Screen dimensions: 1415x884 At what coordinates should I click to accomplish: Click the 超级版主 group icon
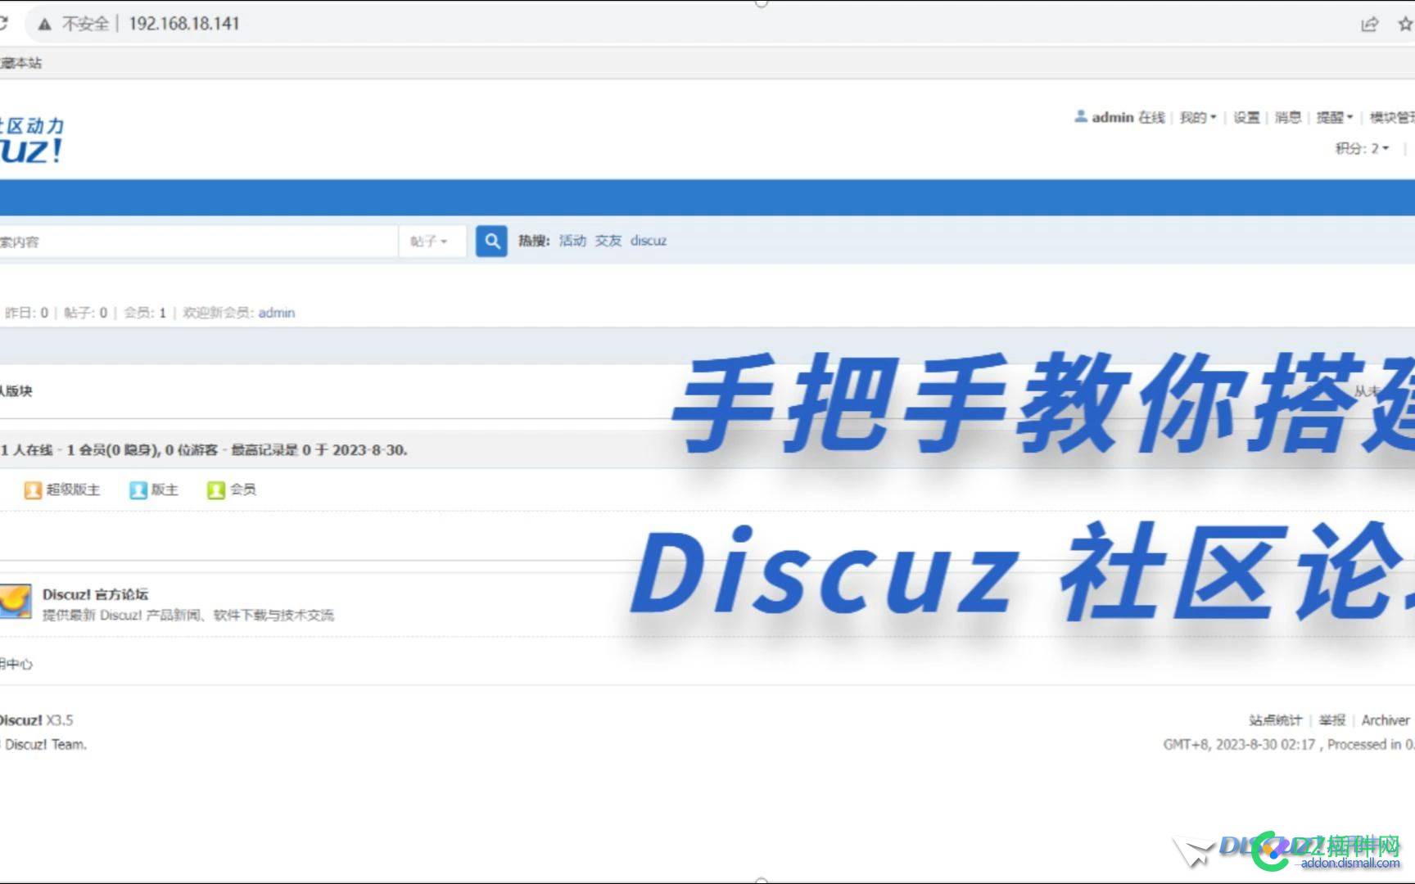click(x=33, y=489)
